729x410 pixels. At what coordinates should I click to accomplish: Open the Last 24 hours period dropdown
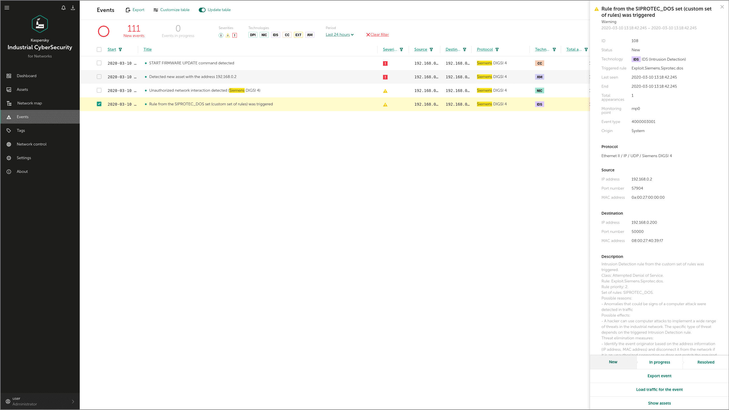[339, 35]
